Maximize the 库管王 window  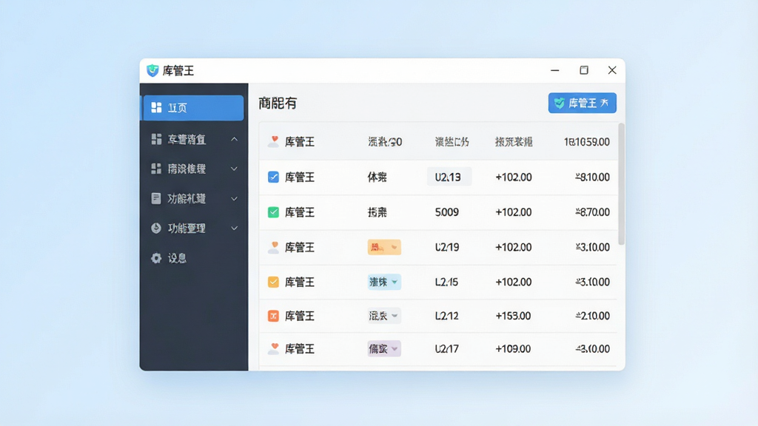[584, 70]
